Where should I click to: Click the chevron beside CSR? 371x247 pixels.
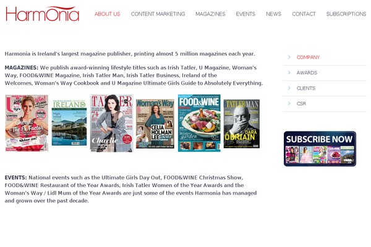click(289, 103)
